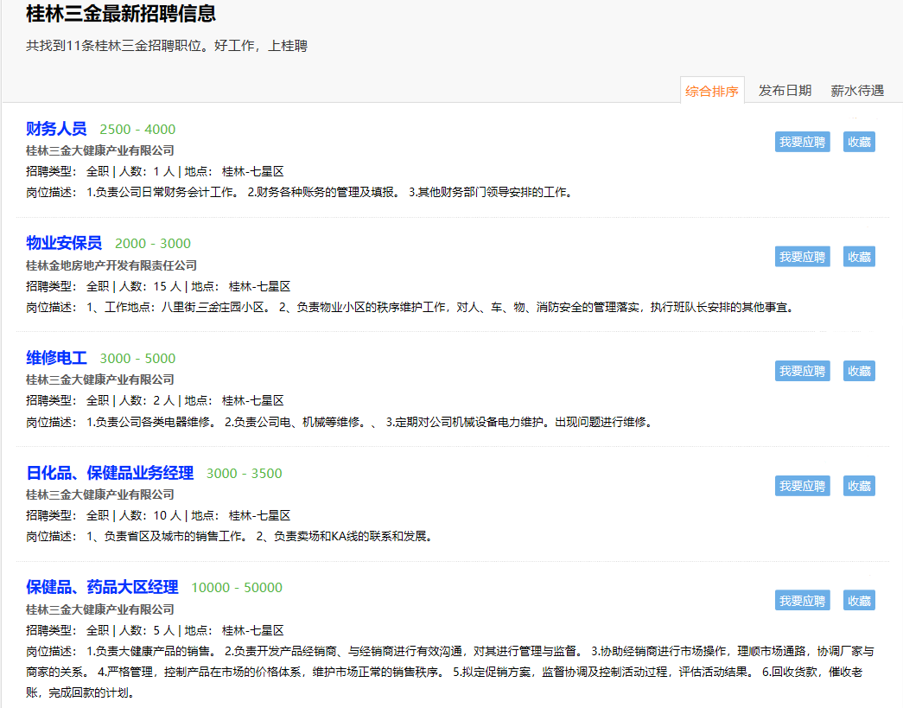Screen dimensions: 903x708
Task: Click the 财务人员 job description line
Action: pos(301,193)
